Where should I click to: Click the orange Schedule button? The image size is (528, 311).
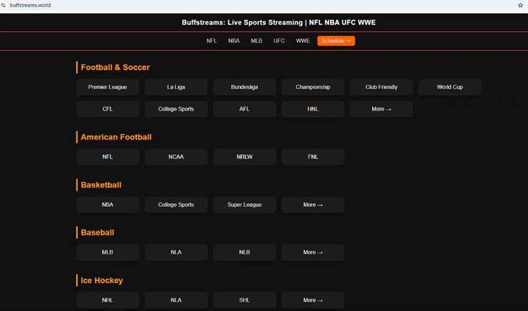336,41
